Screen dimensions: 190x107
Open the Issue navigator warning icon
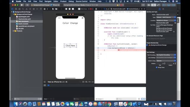[x=26, y=9]
